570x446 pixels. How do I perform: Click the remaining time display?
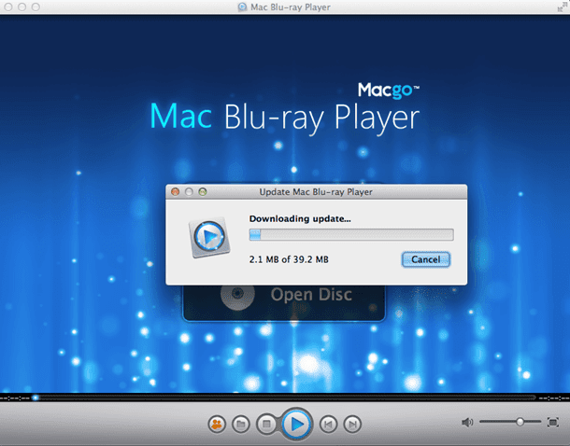tap(554, 398)
